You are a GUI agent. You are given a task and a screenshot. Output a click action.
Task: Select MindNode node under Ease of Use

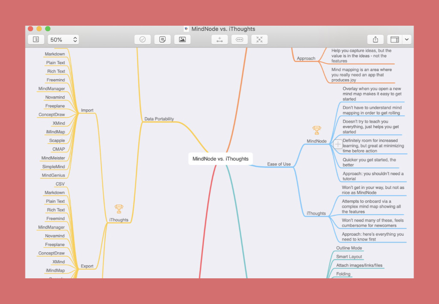pos(317,141)
